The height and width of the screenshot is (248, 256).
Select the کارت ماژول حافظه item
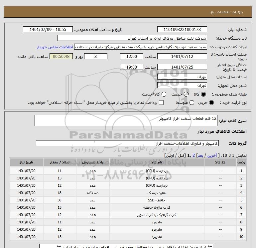157,207
